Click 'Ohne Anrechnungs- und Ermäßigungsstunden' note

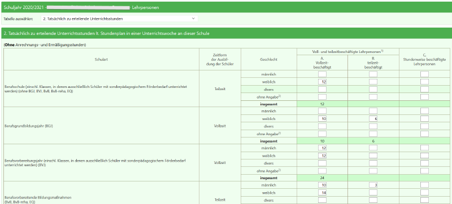click(x=45, y=45)
